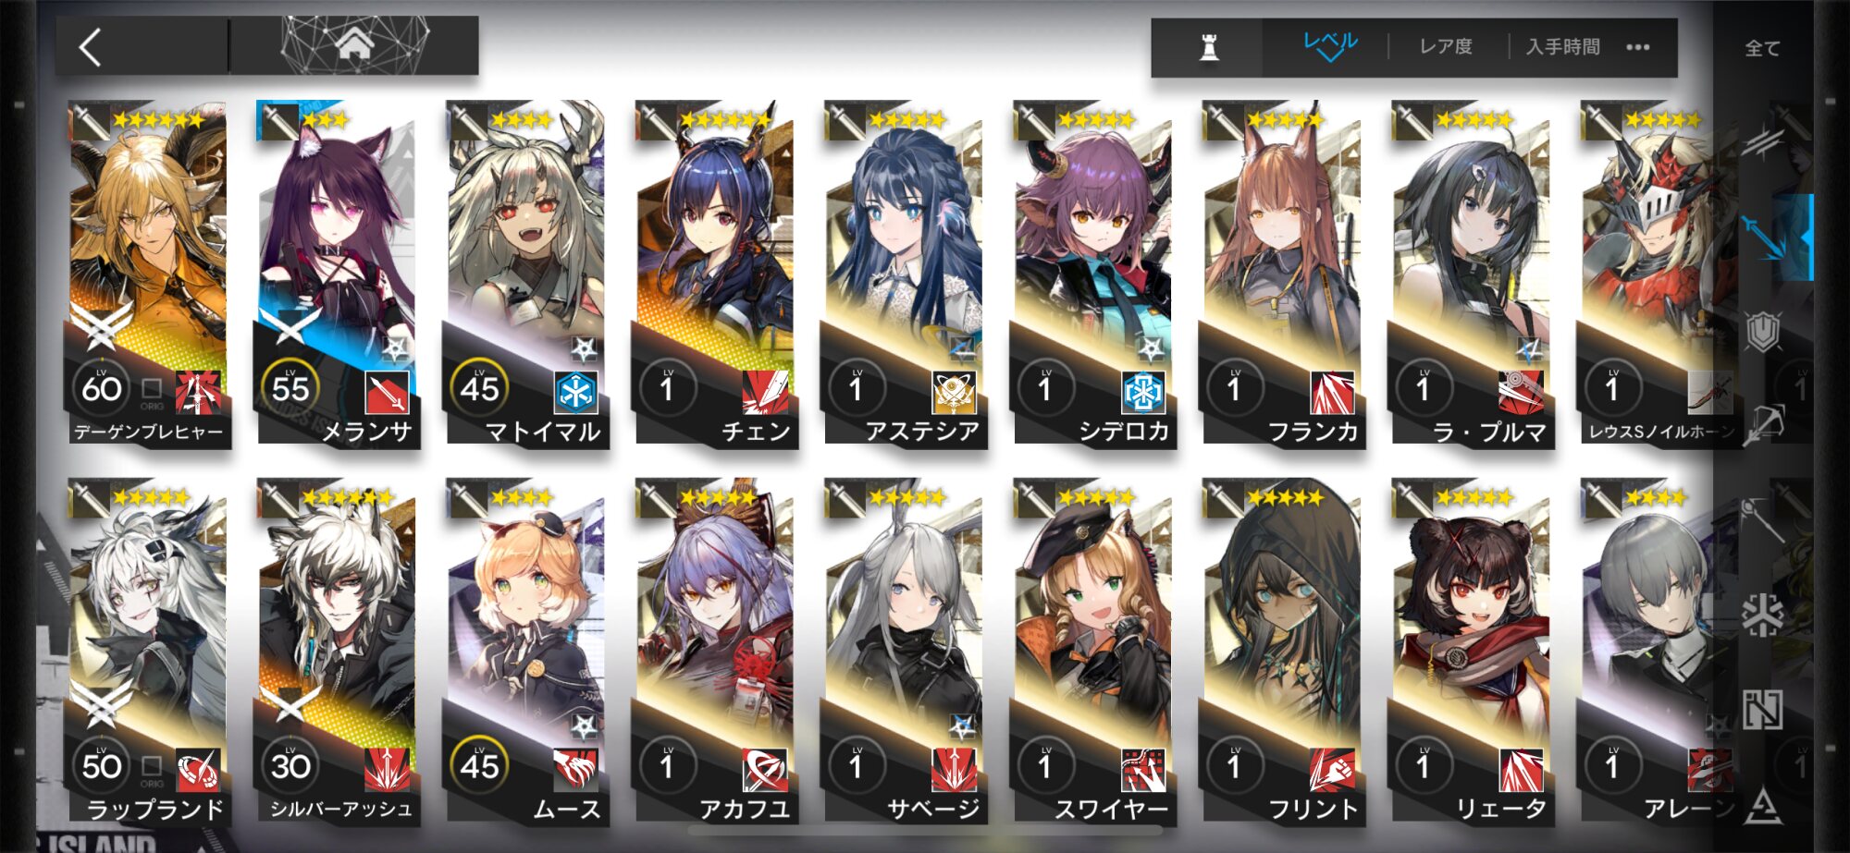Select the Caster wand class filter

(x=1763, y=519)
